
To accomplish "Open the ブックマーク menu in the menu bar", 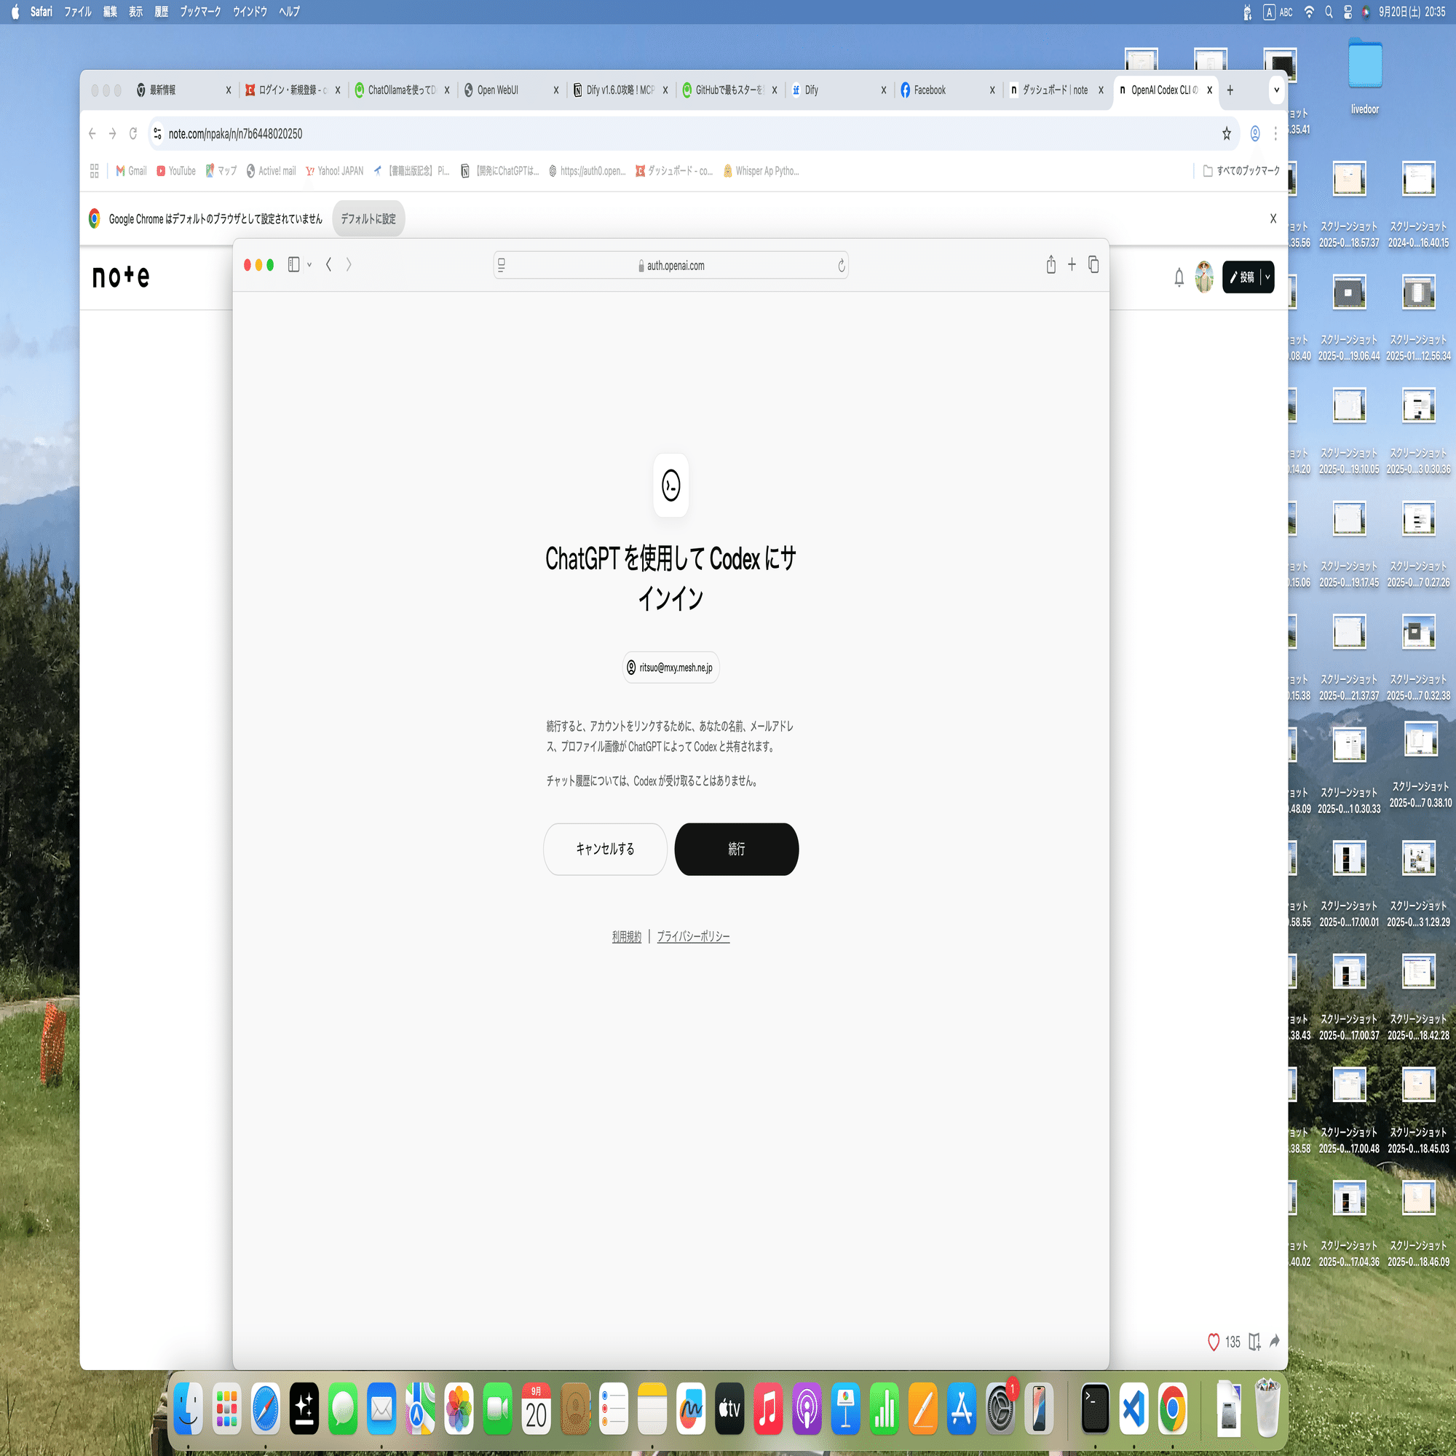I will [199, 12].
